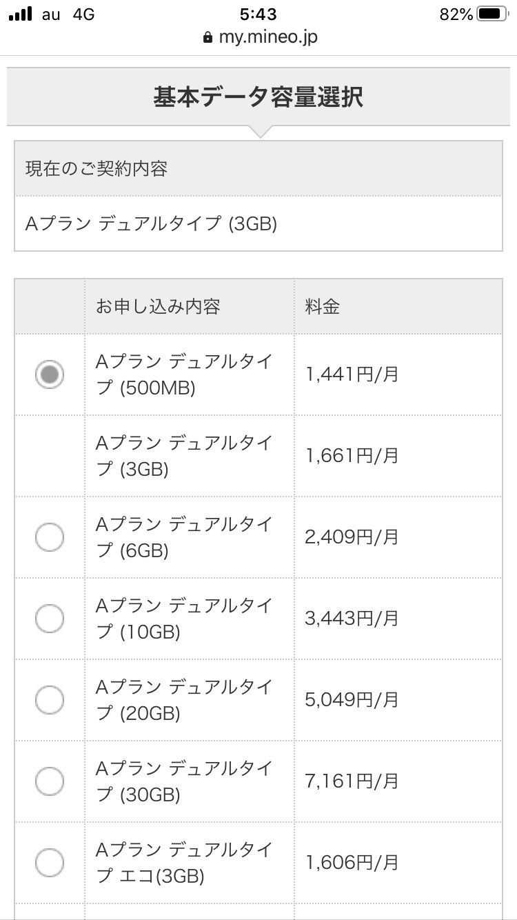Viewport: 517px width, 920px height.
Task: Tap the cellular signal bars icon
Action: pyautogui.click(x=21, y=14)
